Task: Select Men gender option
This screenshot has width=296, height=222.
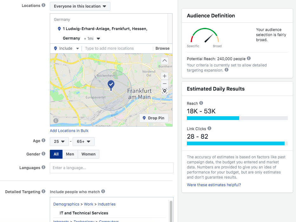Action: click(x=70, y=154)
